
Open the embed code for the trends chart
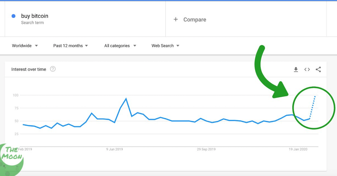click(x=307, y=69)
